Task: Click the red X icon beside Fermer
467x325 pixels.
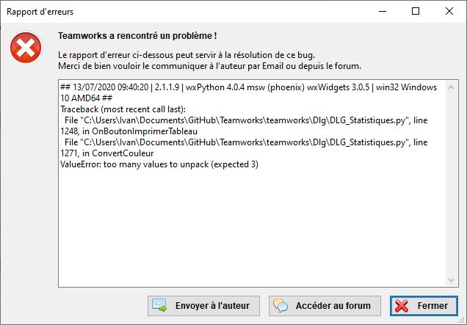Action: tap(402, 306)
